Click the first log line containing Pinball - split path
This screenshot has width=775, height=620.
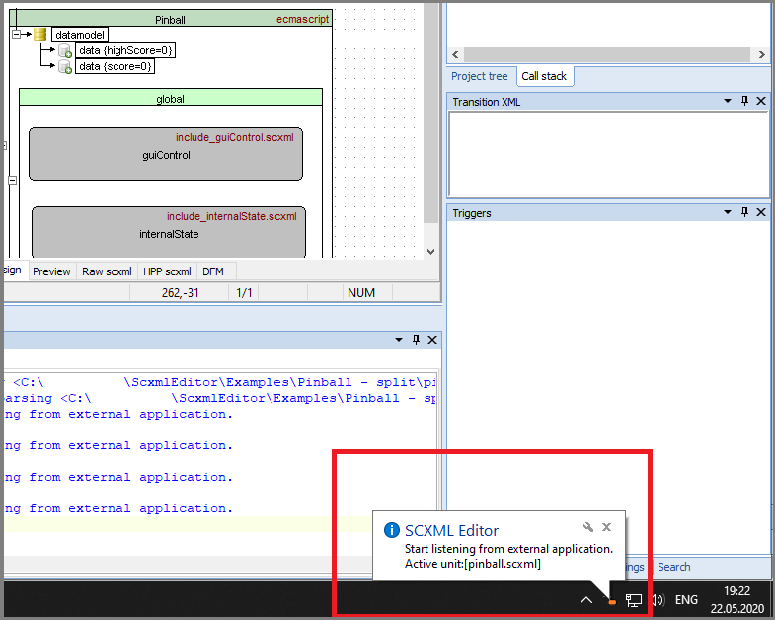pos(220,382)
